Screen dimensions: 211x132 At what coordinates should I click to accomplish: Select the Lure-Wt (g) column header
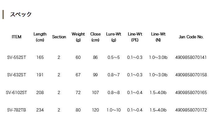click(114, 37)
